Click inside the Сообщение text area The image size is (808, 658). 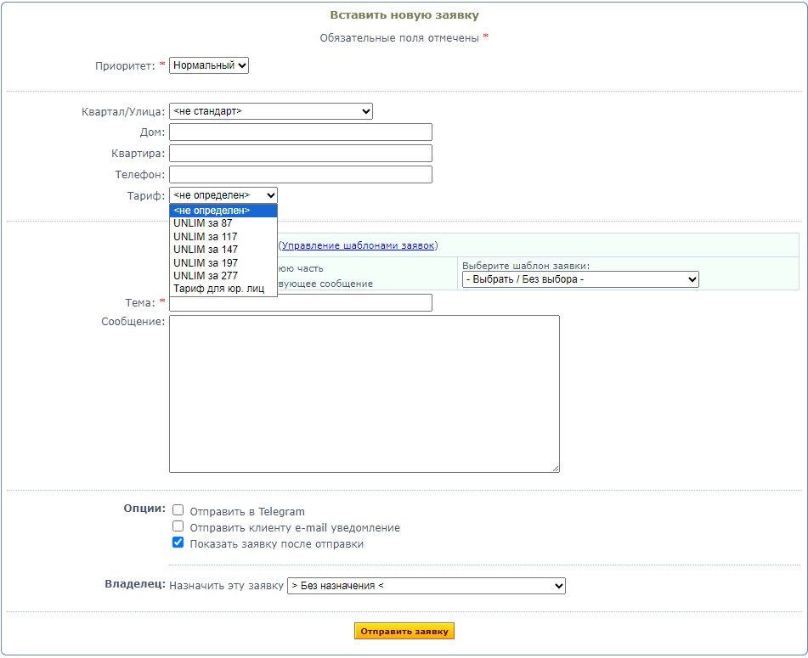click(x=364, y=394)
